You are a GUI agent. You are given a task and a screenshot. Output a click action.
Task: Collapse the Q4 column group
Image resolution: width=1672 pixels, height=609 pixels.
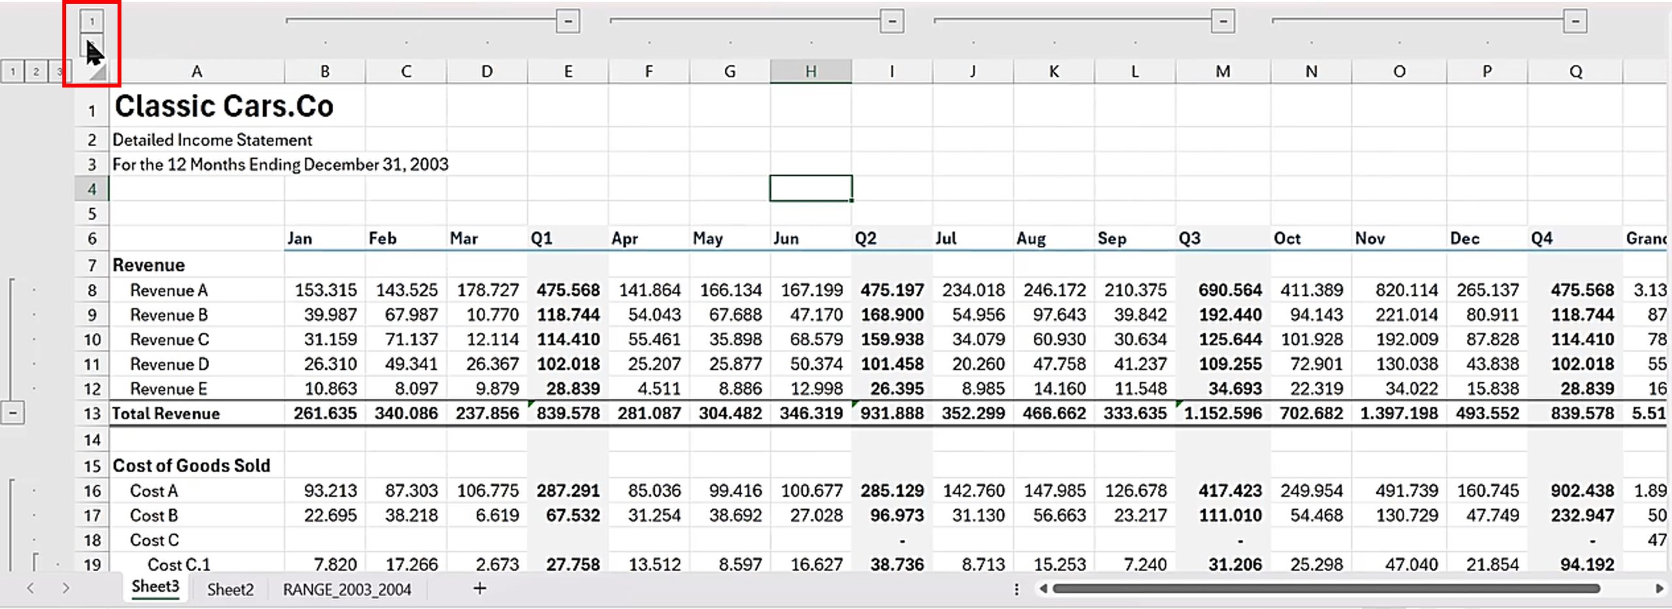coord(1575,21)
